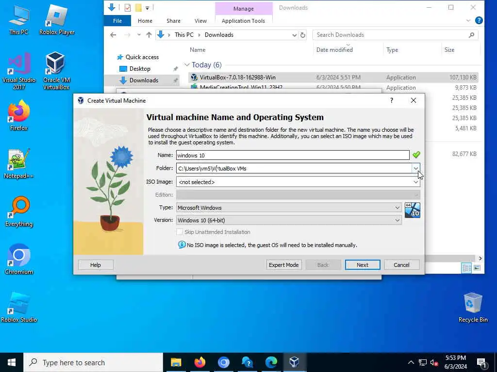Open This PC desktop icon
Viewport: 497px width, 372px height.
coord(19,19)
